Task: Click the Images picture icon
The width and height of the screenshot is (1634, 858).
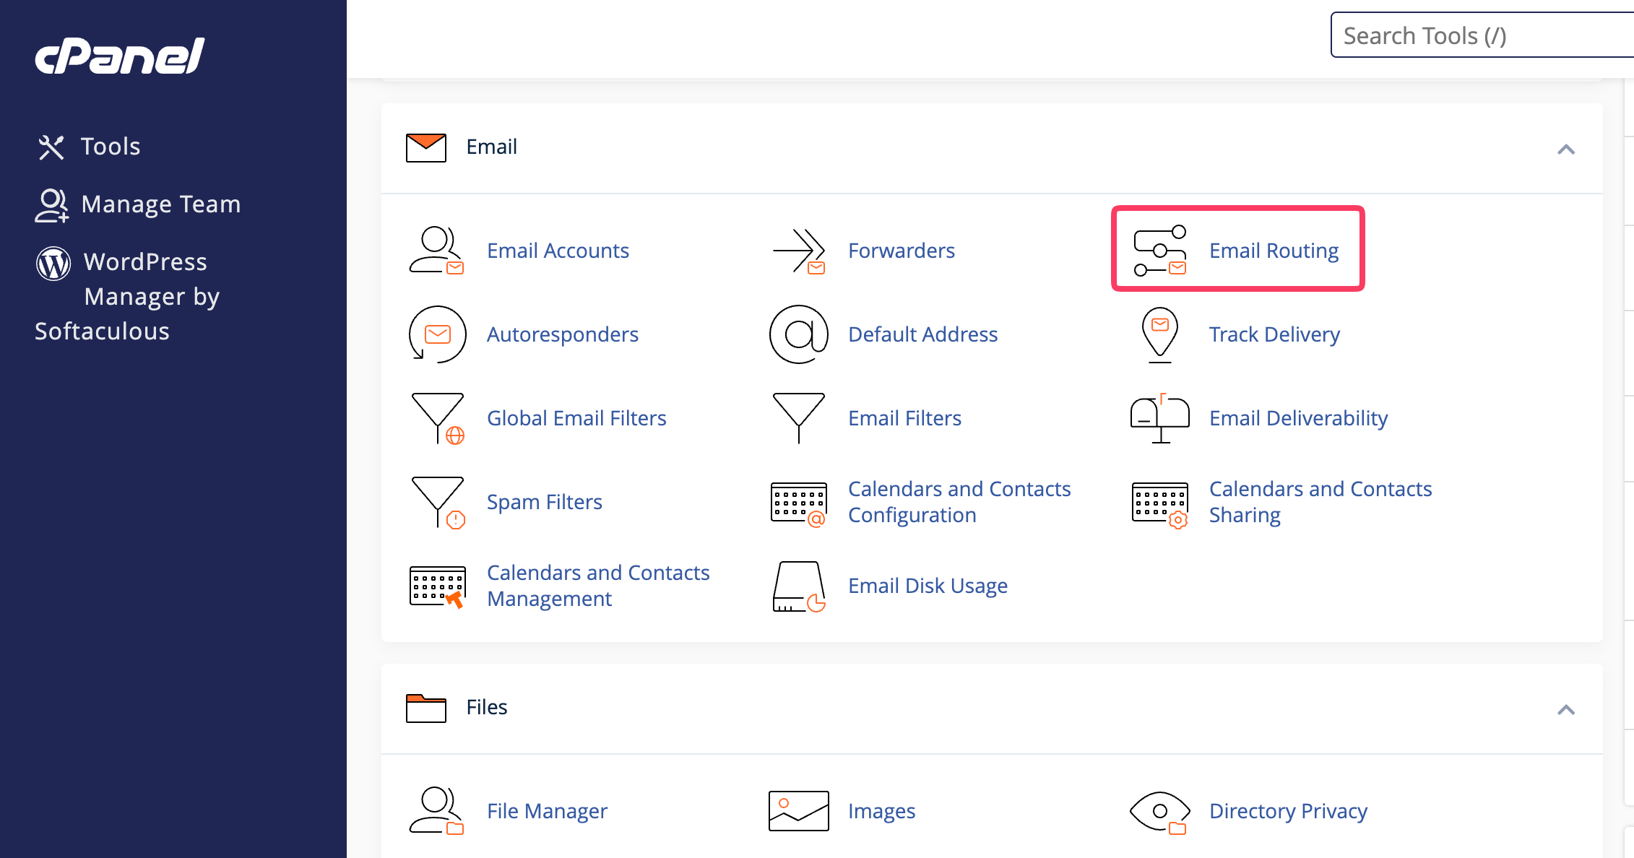Action: (799, 811)
